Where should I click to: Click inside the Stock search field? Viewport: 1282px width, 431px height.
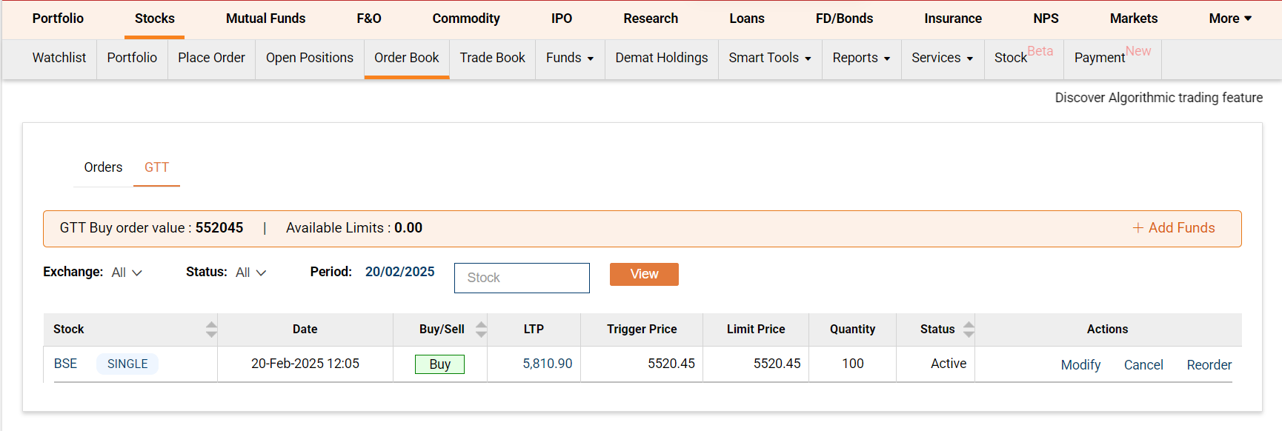(x=522, y=278)
